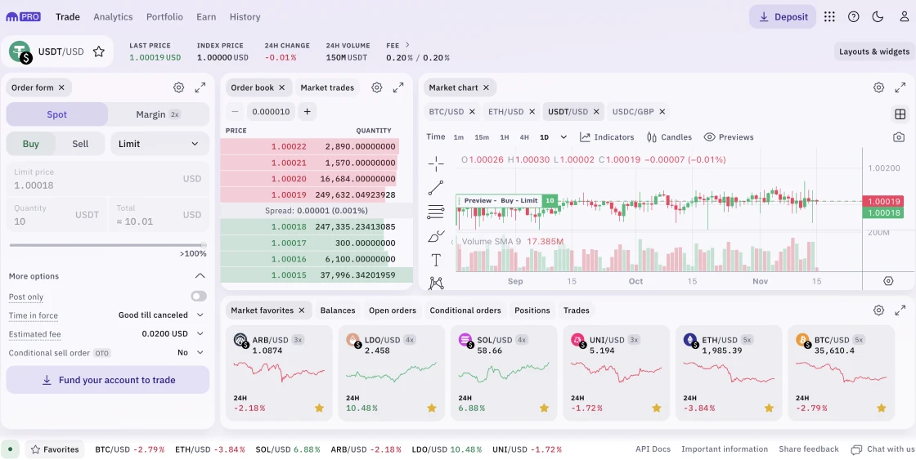Image resolution: width=916 pixels, height=460 pixels.
Task: Expand the Order book panel to fullscreen
Action: coord(398,87)
